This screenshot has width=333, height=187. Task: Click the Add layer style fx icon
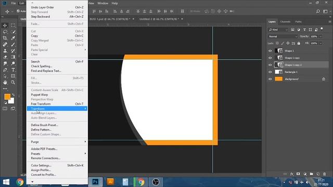tap(292, 174)
